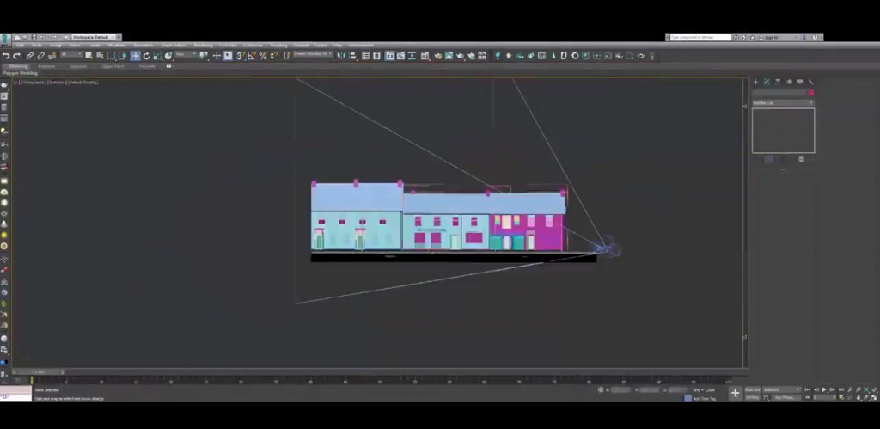Click the object color swatch in Modify panel

(x=810, y=93)
